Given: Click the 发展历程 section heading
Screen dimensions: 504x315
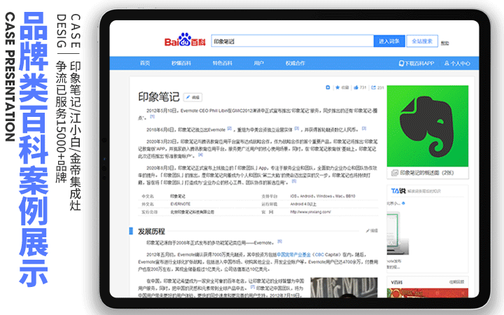Looking at the screenshot, I should point(151,231).
